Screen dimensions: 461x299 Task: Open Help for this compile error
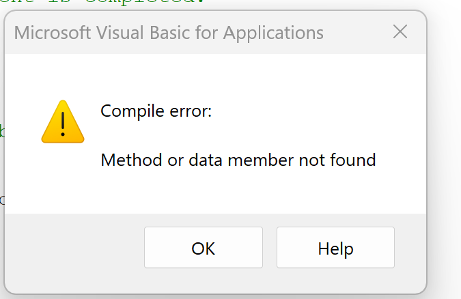pos(335,248)
